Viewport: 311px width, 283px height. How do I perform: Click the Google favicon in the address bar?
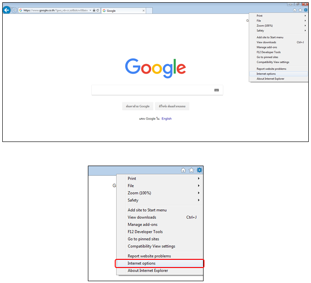click(20, 10)
